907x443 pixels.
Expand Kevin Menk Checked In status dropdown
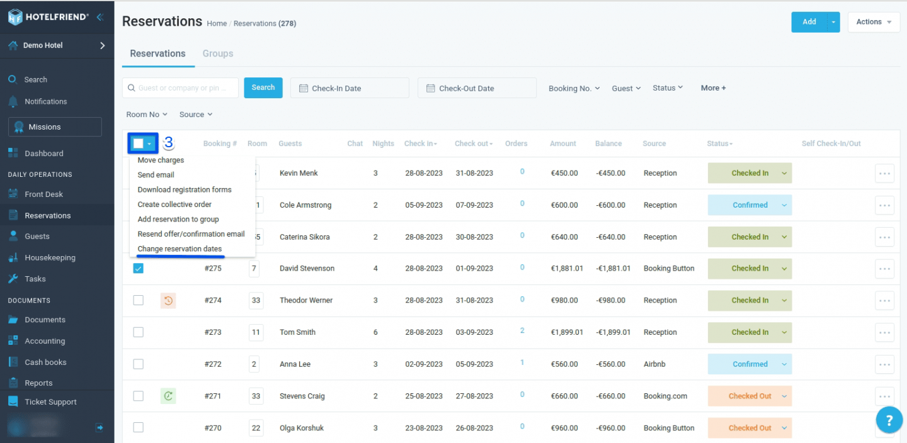coord(784,173)
